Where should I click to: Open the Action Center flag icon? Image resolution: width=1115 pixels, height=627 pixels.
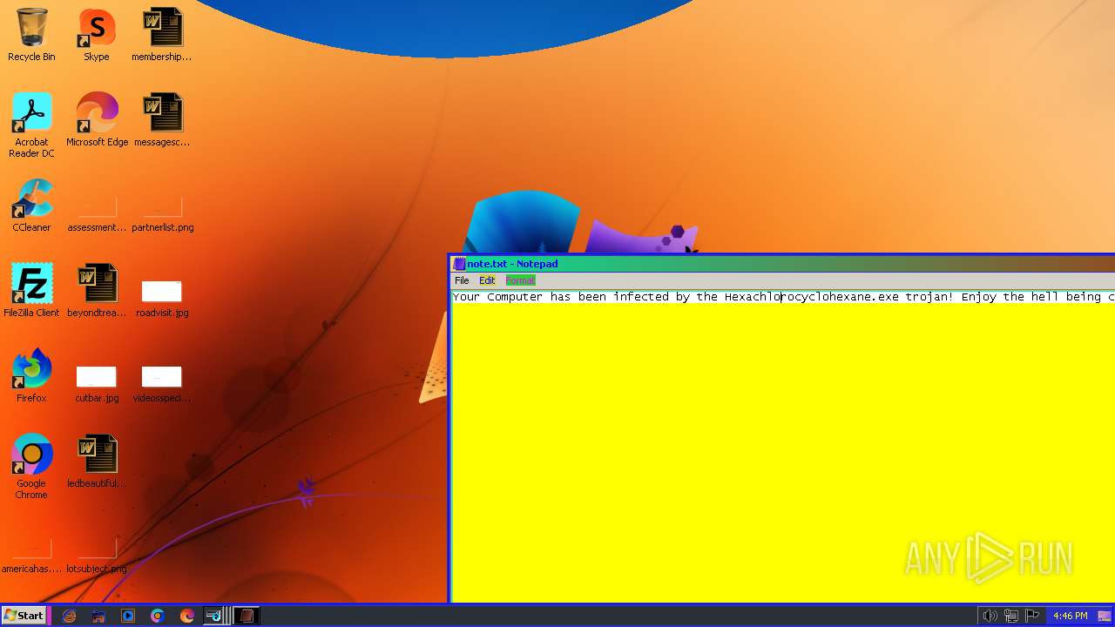[x=1032, y=616]
